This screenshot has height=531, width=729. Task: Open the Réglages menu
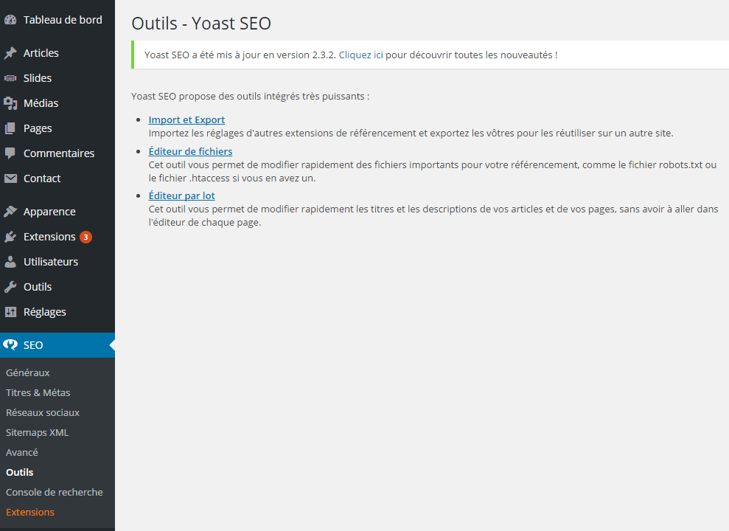coord(57,312)
